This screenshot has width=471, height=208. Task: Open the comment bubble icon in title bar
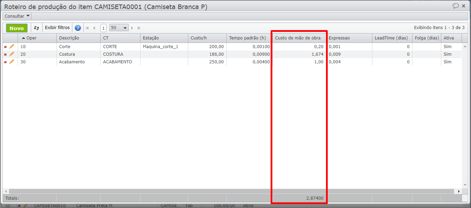click(456, 6)
